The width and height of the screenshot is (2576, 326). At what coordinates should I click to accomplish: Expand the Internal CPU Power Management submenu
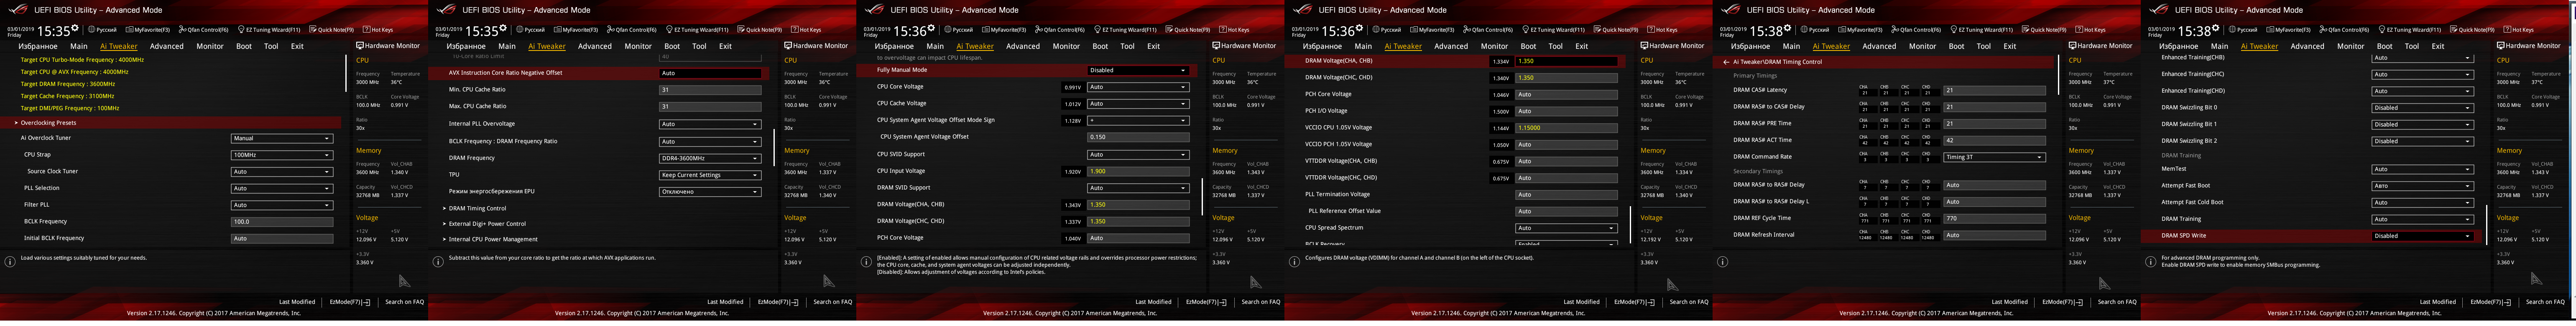click(490, 239)
